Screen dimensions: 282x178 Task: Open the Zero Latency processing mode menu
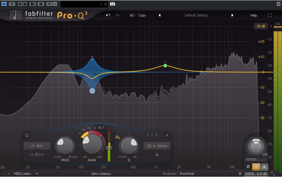pos(101,174)
